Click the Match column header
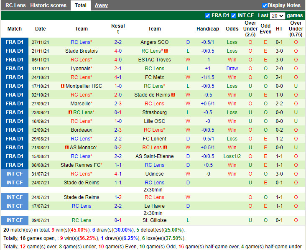The image size is (306, 250). pyautogui.click(x=15, y=29)
